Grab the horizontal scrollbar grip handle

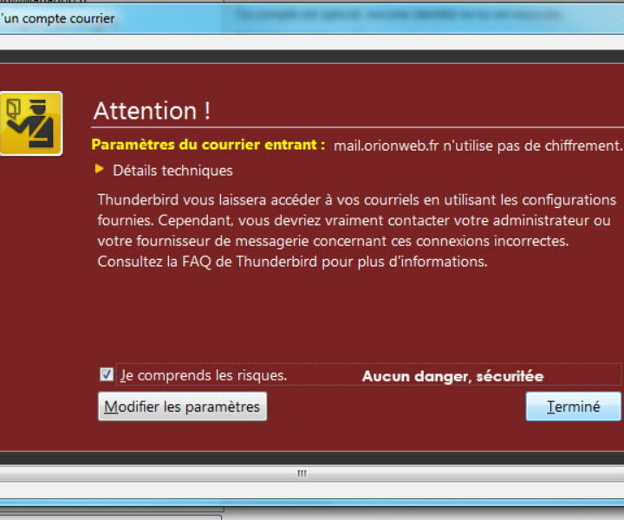[x=302, y=473]
